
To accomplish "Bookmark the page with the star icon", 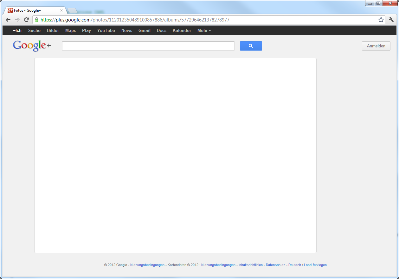I will click(381, 20).
